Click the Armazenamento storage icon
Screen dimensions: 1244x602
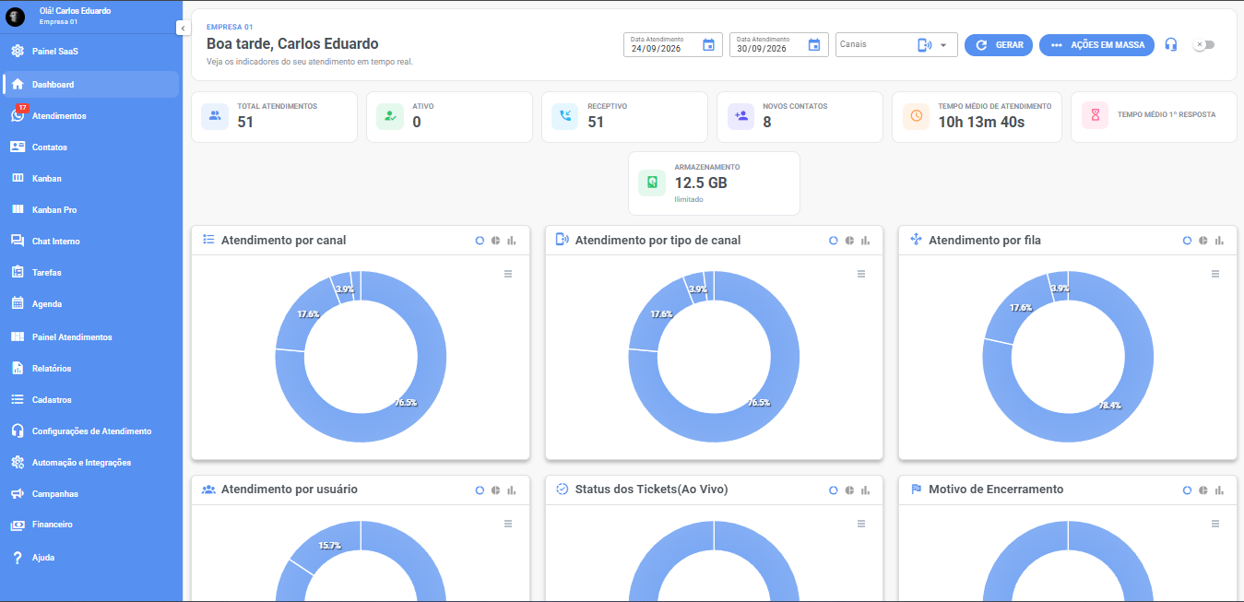pyautogui.click(x=652, y=183)
